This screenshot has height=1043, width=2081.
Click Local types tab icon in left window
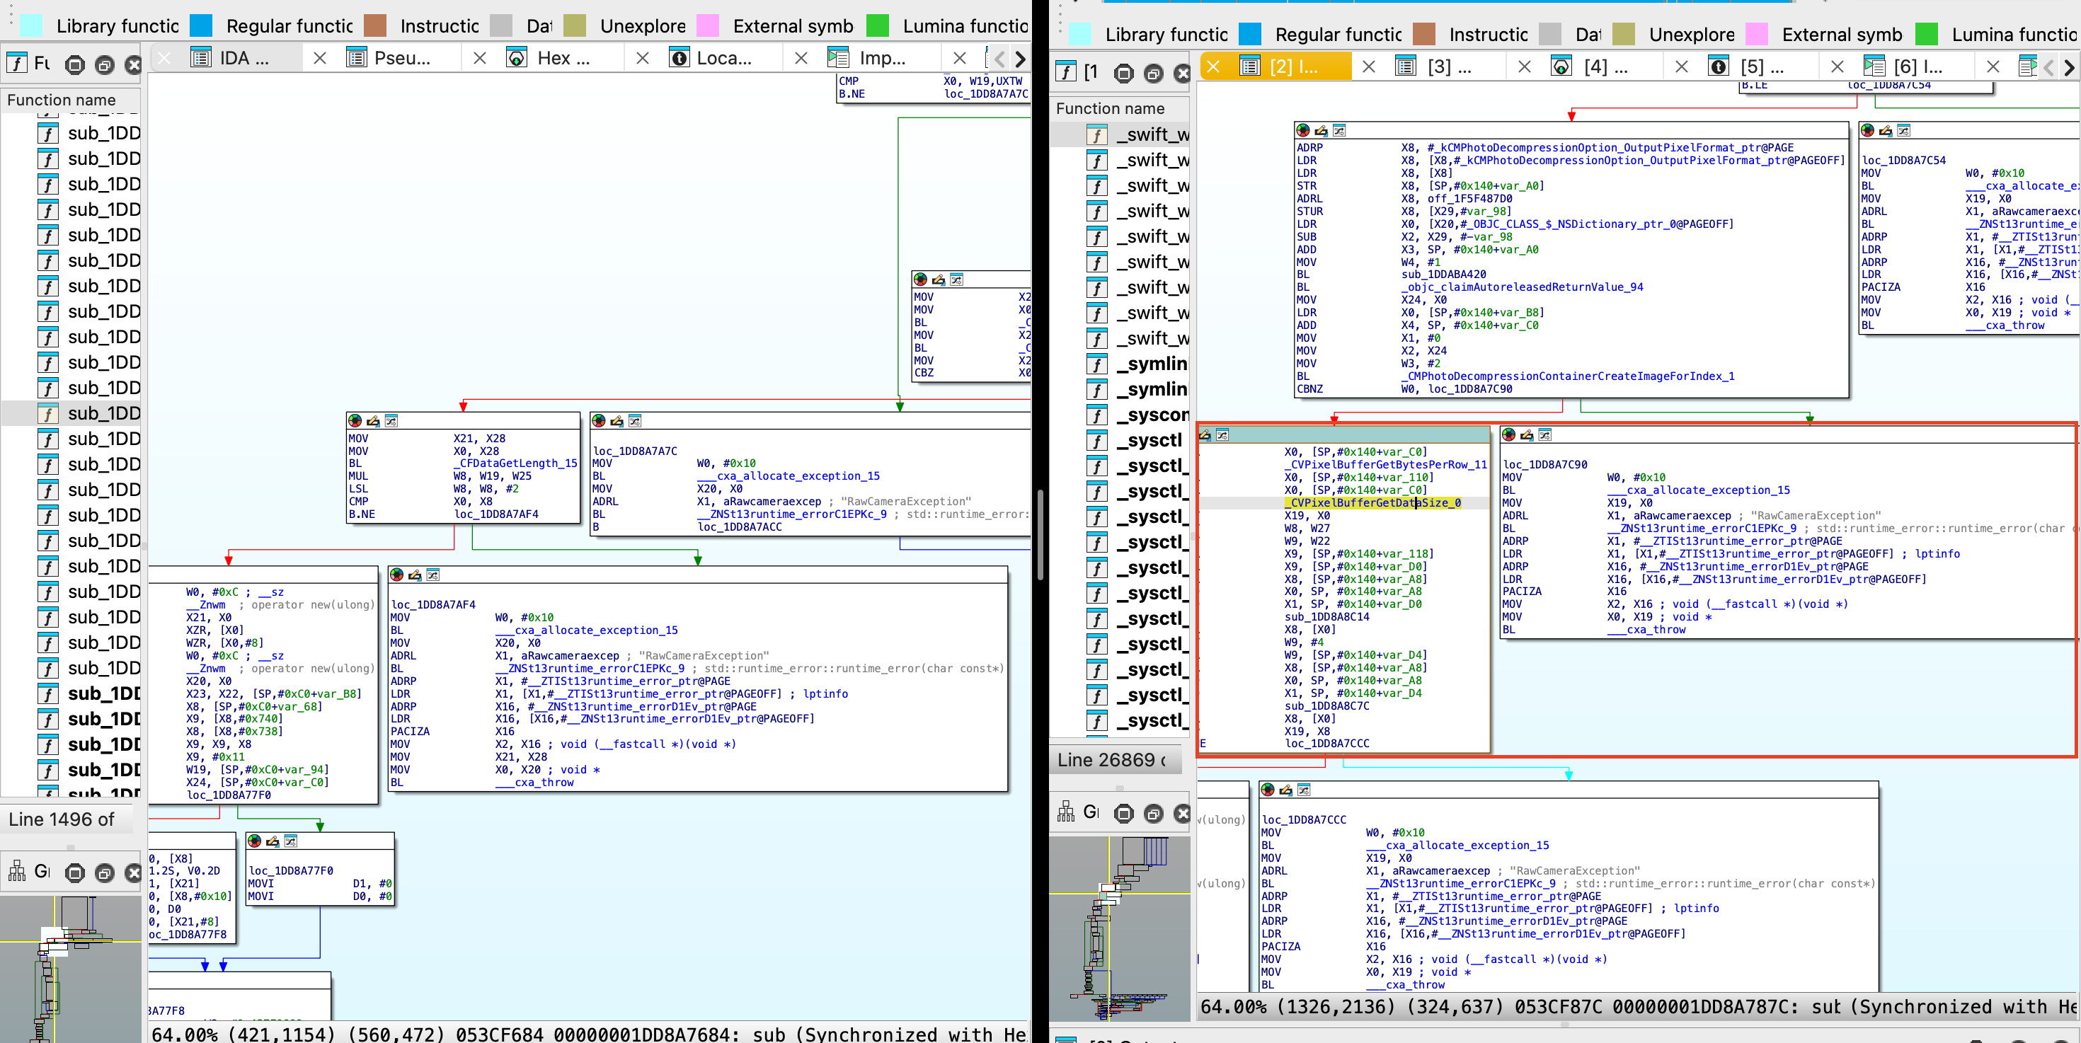(680, 58)
